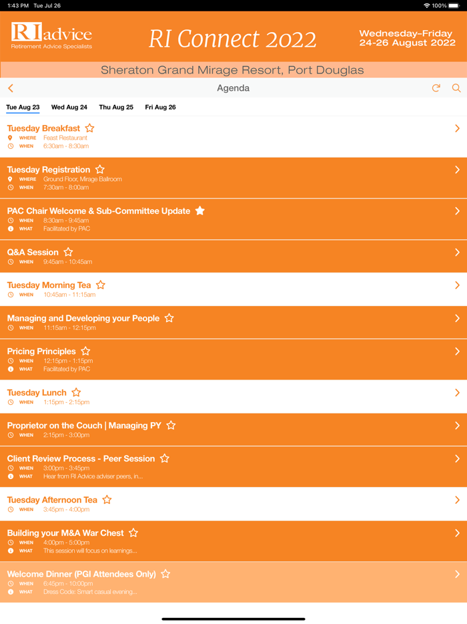Favorite Tuesday Morning Tea
This screenshot has width=467, height=624.
[x=101, y=285]
